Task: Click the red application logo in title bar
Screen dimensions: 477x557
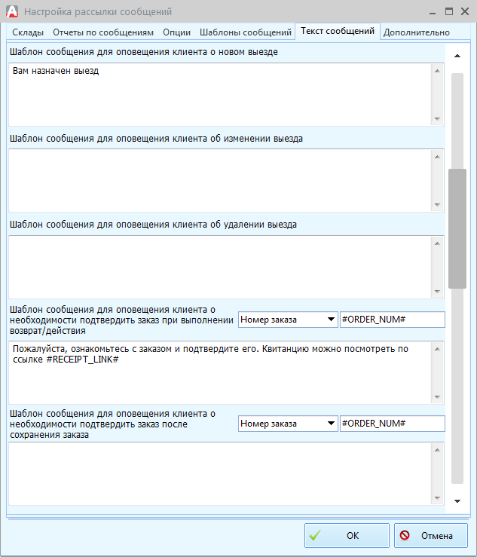Action: click(x=11, y=11)
